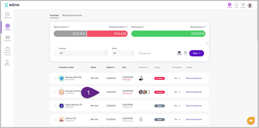259x128 pixels.
Task: Open the Help question mark icon
Action: pyautogui.click(x=236, y=5)
